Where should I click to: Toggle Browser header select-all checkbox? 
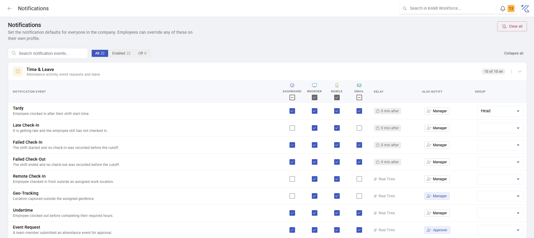point(314,98)
